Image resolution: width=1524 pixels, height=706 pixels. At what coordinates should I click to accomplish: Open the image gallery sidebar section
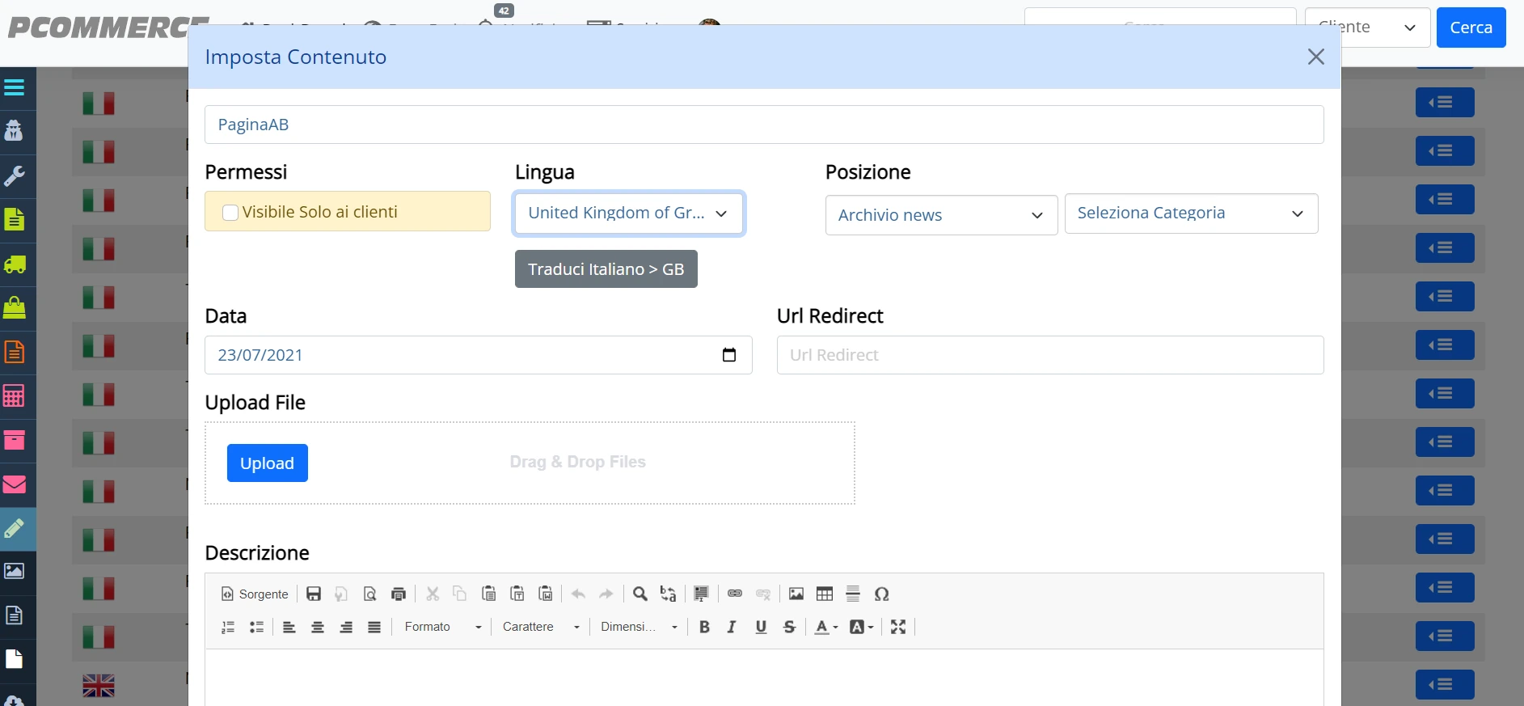(15, 571)
